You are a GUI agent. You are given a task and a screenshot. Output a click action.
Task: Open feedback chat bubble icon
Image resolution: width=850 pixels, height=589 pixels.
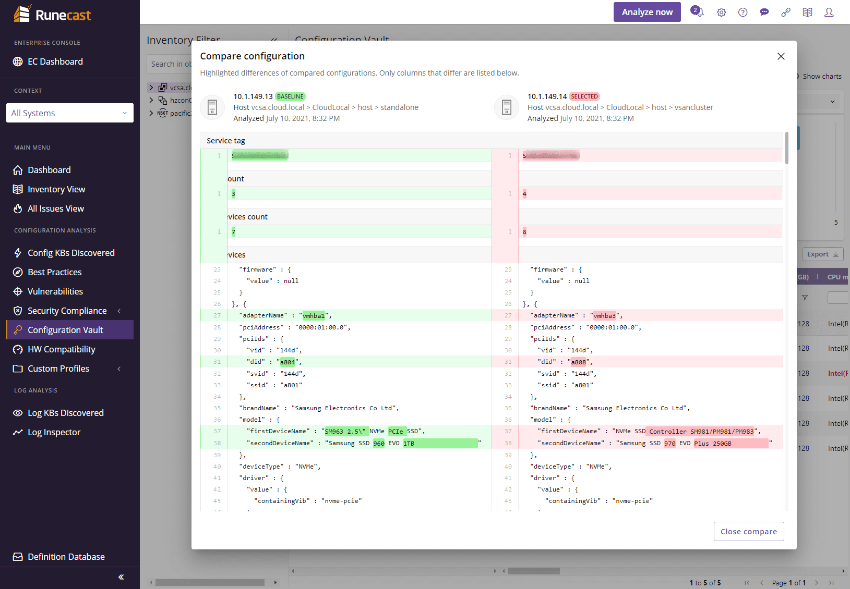tap(764, 13)
